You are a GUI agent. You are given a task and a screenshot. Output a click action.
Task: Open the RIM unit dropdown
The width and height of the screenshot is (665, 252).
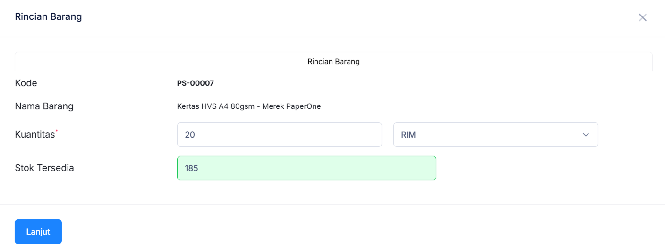[495, 135]
